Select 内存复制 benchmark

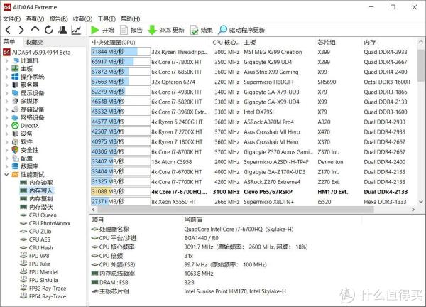[x=37, y=199]
